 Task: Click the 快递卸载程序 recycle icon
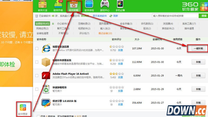coord(46,89)
